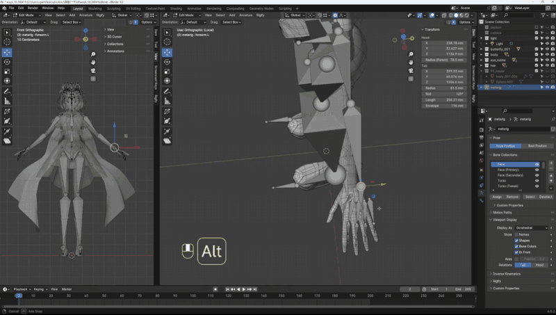The width and height of the screenshot is (556, 315).
Task: Expand the 3D Cursor panel section
Action: [x=115, y=36]
